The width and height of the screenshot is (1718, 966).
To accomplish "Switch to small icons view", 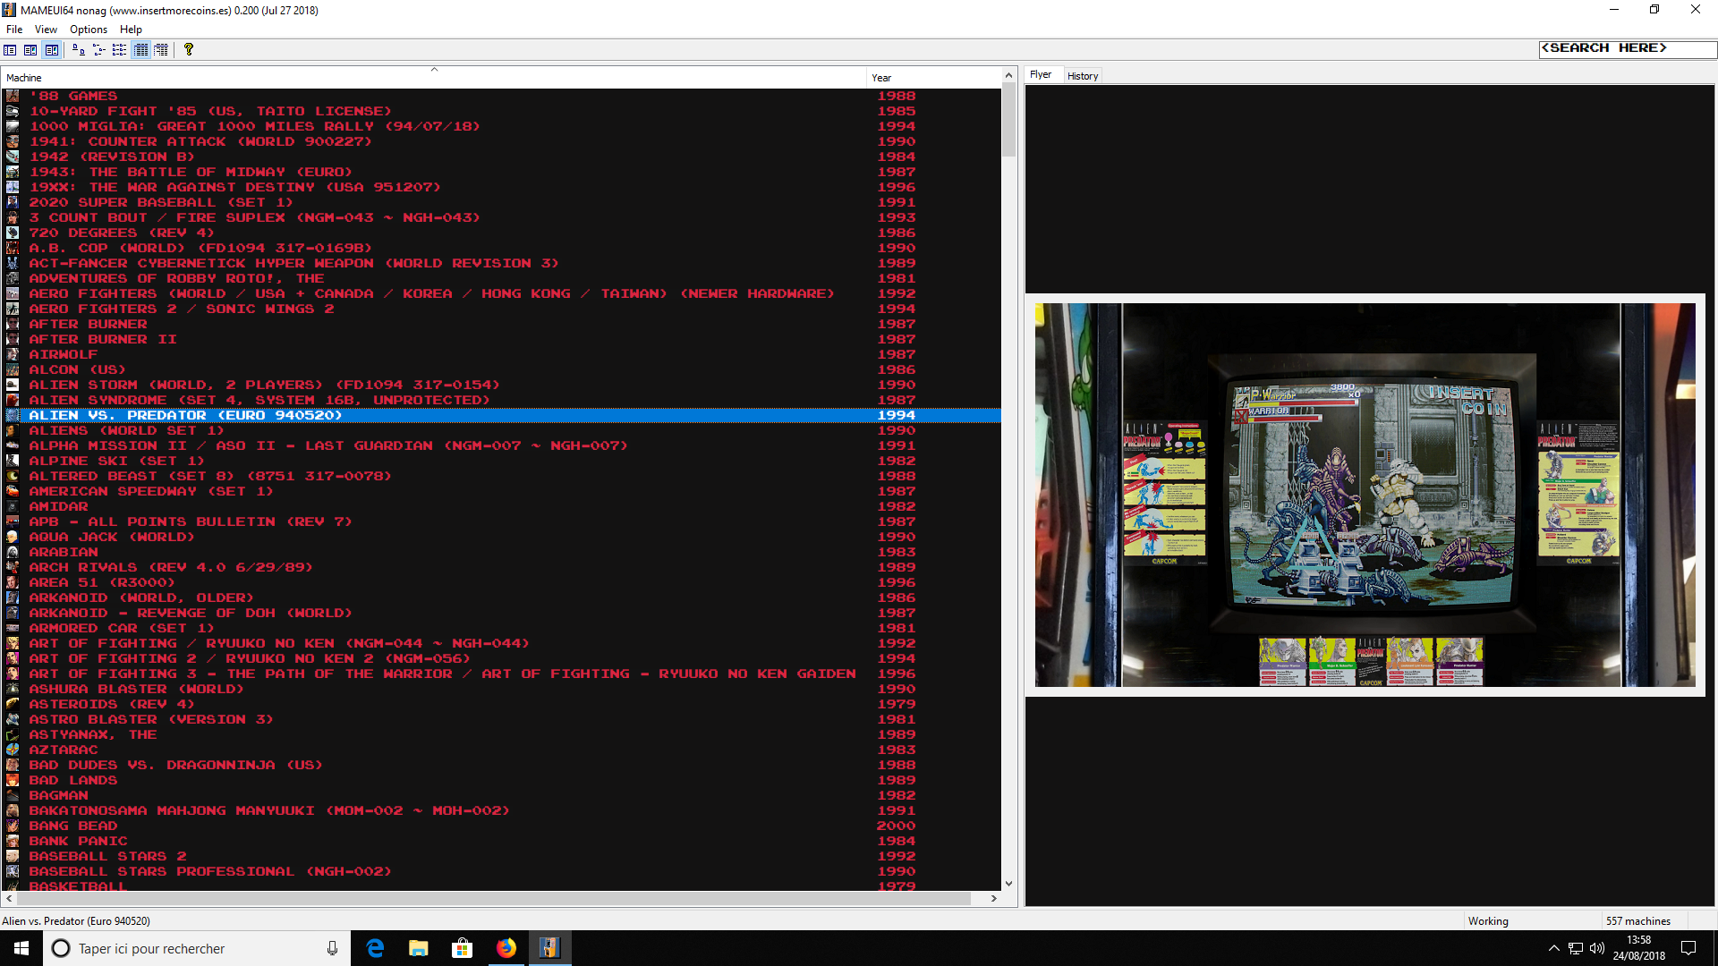I will click(x=99, y=50).
